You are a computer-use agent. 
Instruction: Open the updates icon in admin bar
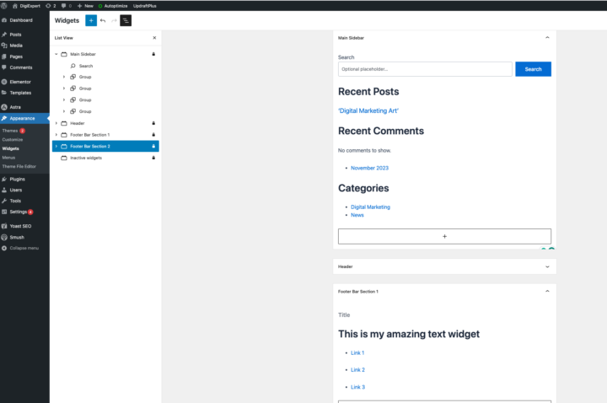[50, 5]
